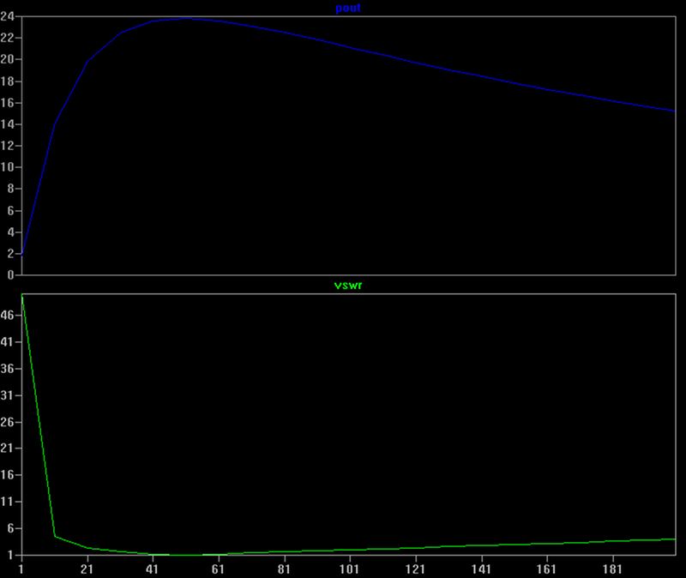The height and width of the screenshot is (578, 686).
Task: Click the green vswr trace label
Action: [x=347, y=285]
